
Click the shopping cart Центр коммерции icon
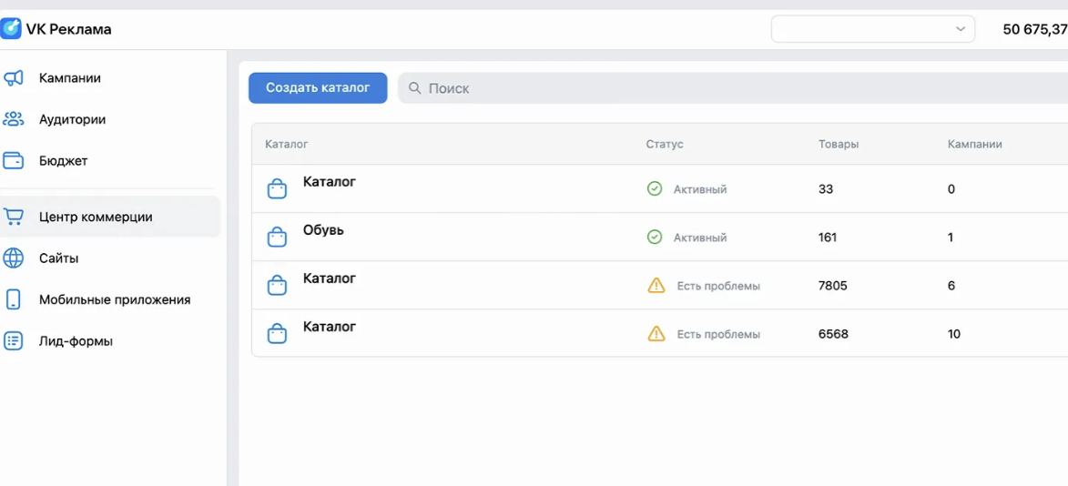tap(14, 218)
